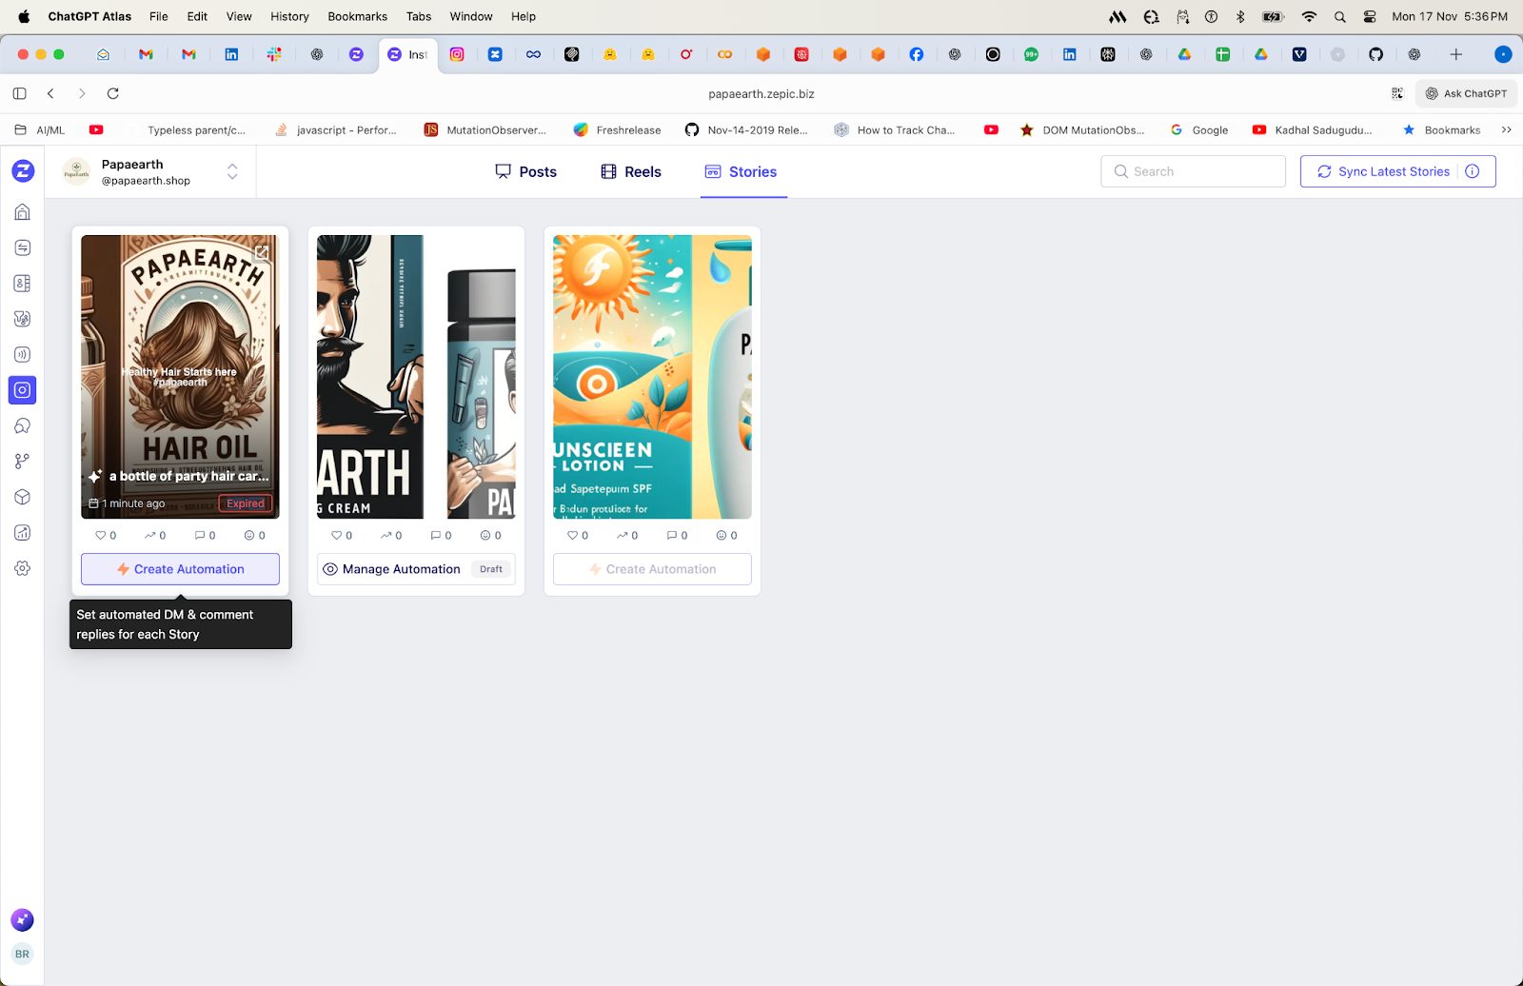
Task: Open the macOS Control Center
Action: click(1370, 16)
